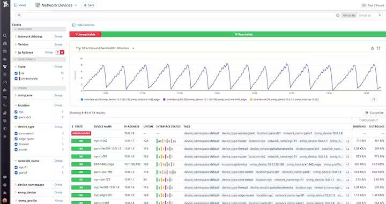Sort by OUTBOUND throughput column
Viewport: 386px width, 204px height.
pyautogui.click(x=376, y=126)
